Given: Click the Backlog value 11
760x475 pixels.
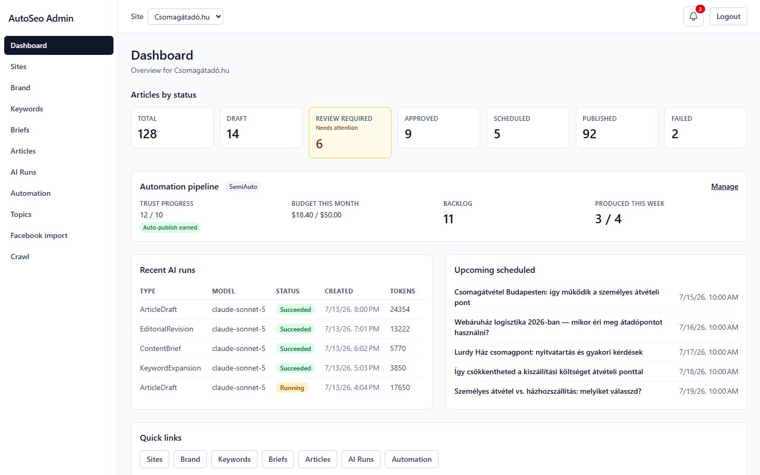Looking at the screenshot, I should 449,219.
